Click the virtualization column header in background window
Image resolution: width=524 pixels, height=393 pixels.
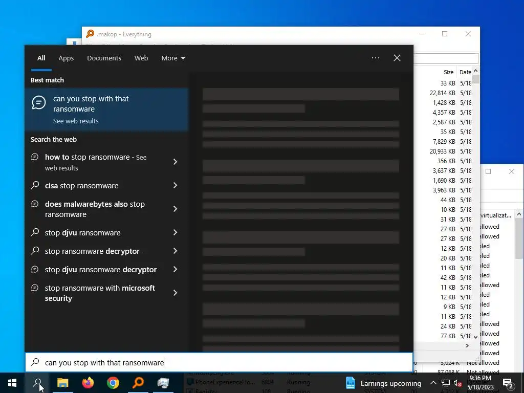(x=496, y=215)
